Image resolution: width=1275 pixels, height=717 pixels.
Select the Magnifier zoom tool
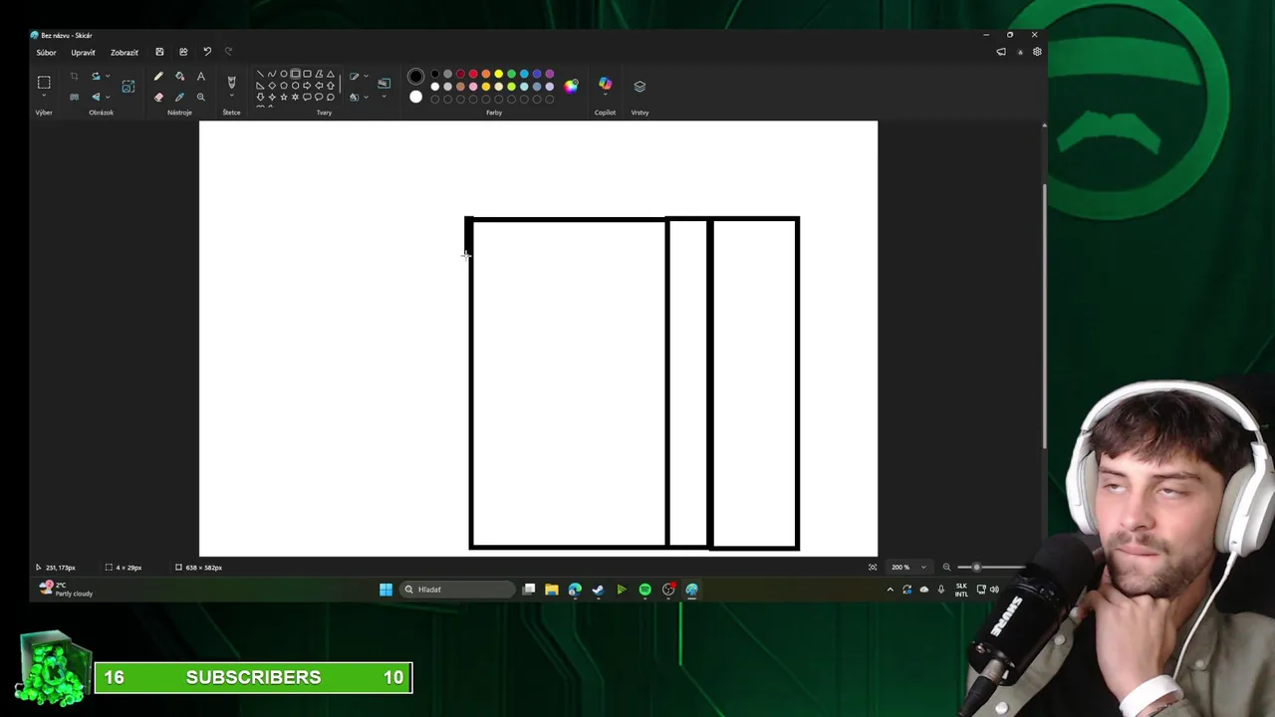click(201, 97)
